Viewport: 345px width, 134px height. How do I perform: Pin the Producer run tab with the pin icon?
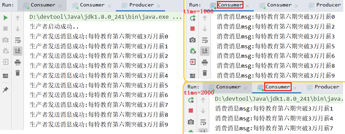pos(5,90)
